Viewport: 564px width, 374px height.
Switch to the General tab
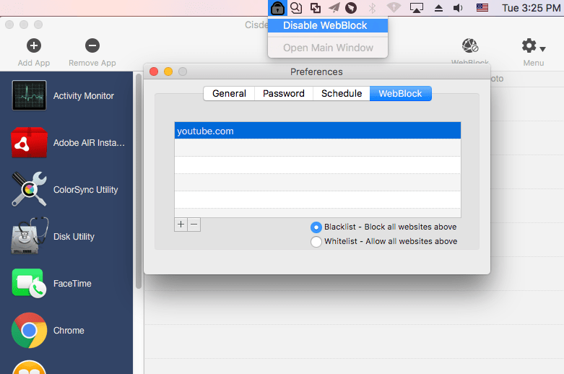(x=229, y=94)
